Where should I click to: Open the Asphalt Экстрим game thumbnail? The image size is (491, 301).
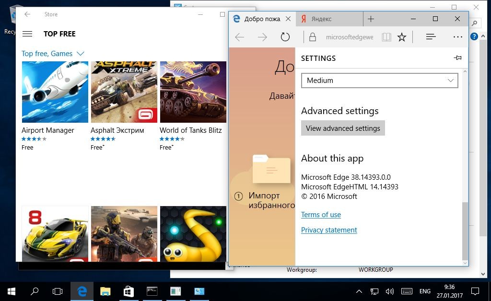[124, 92]
